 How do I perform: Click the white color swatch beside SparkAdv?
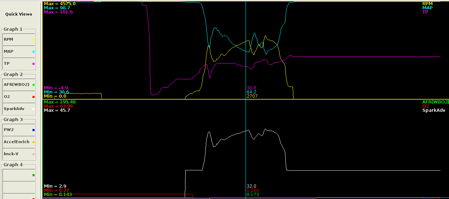point(33,109)
